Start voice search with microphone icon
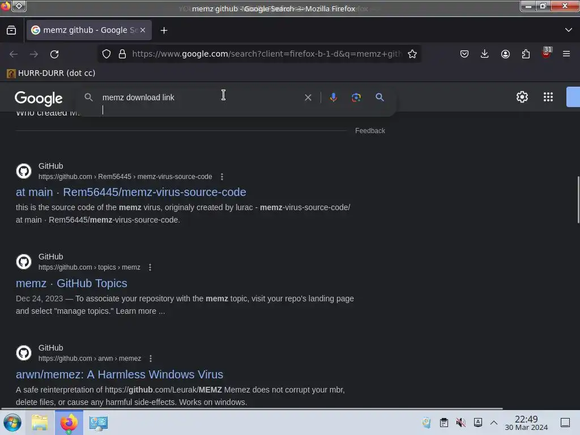Viewport: 580px width, 435px height. [x=333, y=97]
